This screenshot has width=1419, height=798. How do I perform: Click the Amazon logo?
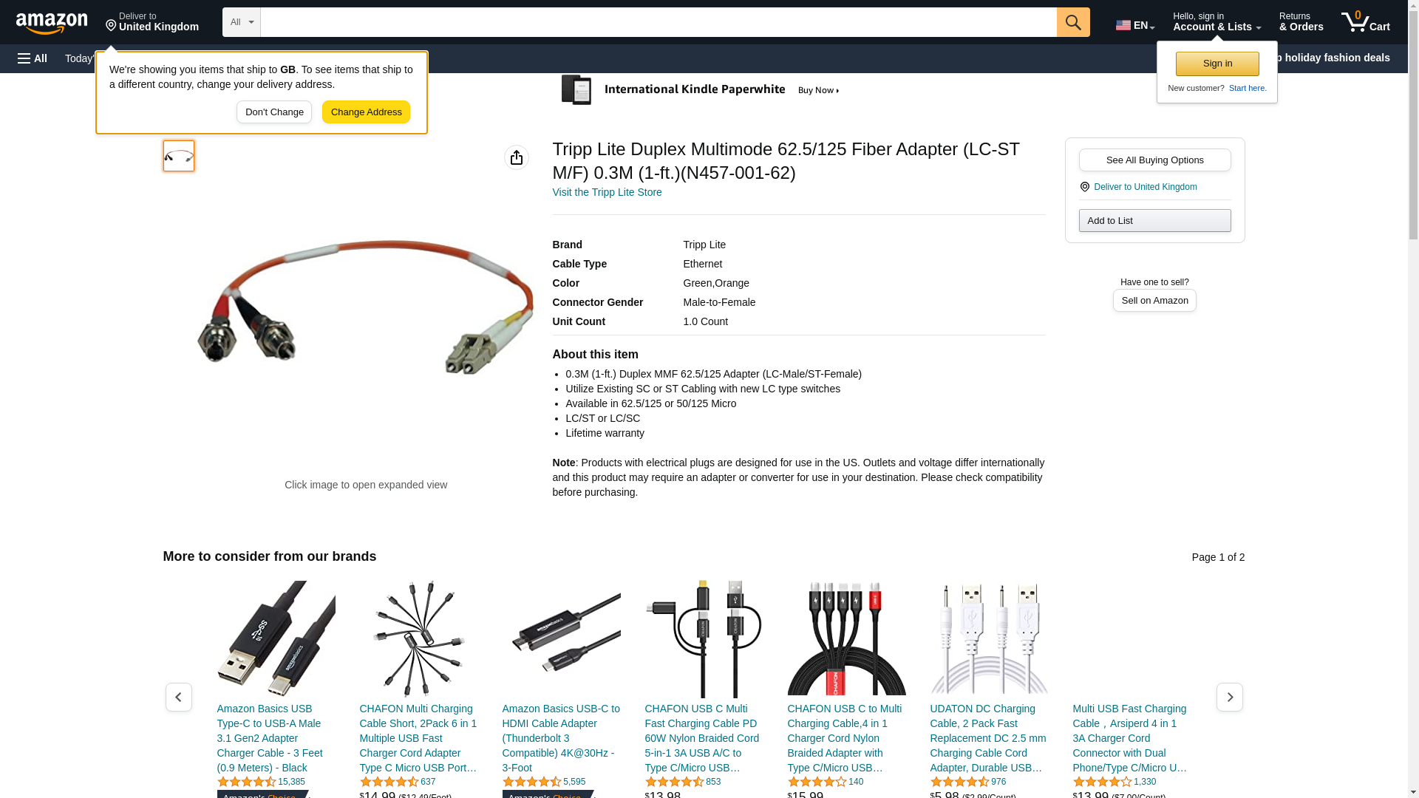point(52,23)
